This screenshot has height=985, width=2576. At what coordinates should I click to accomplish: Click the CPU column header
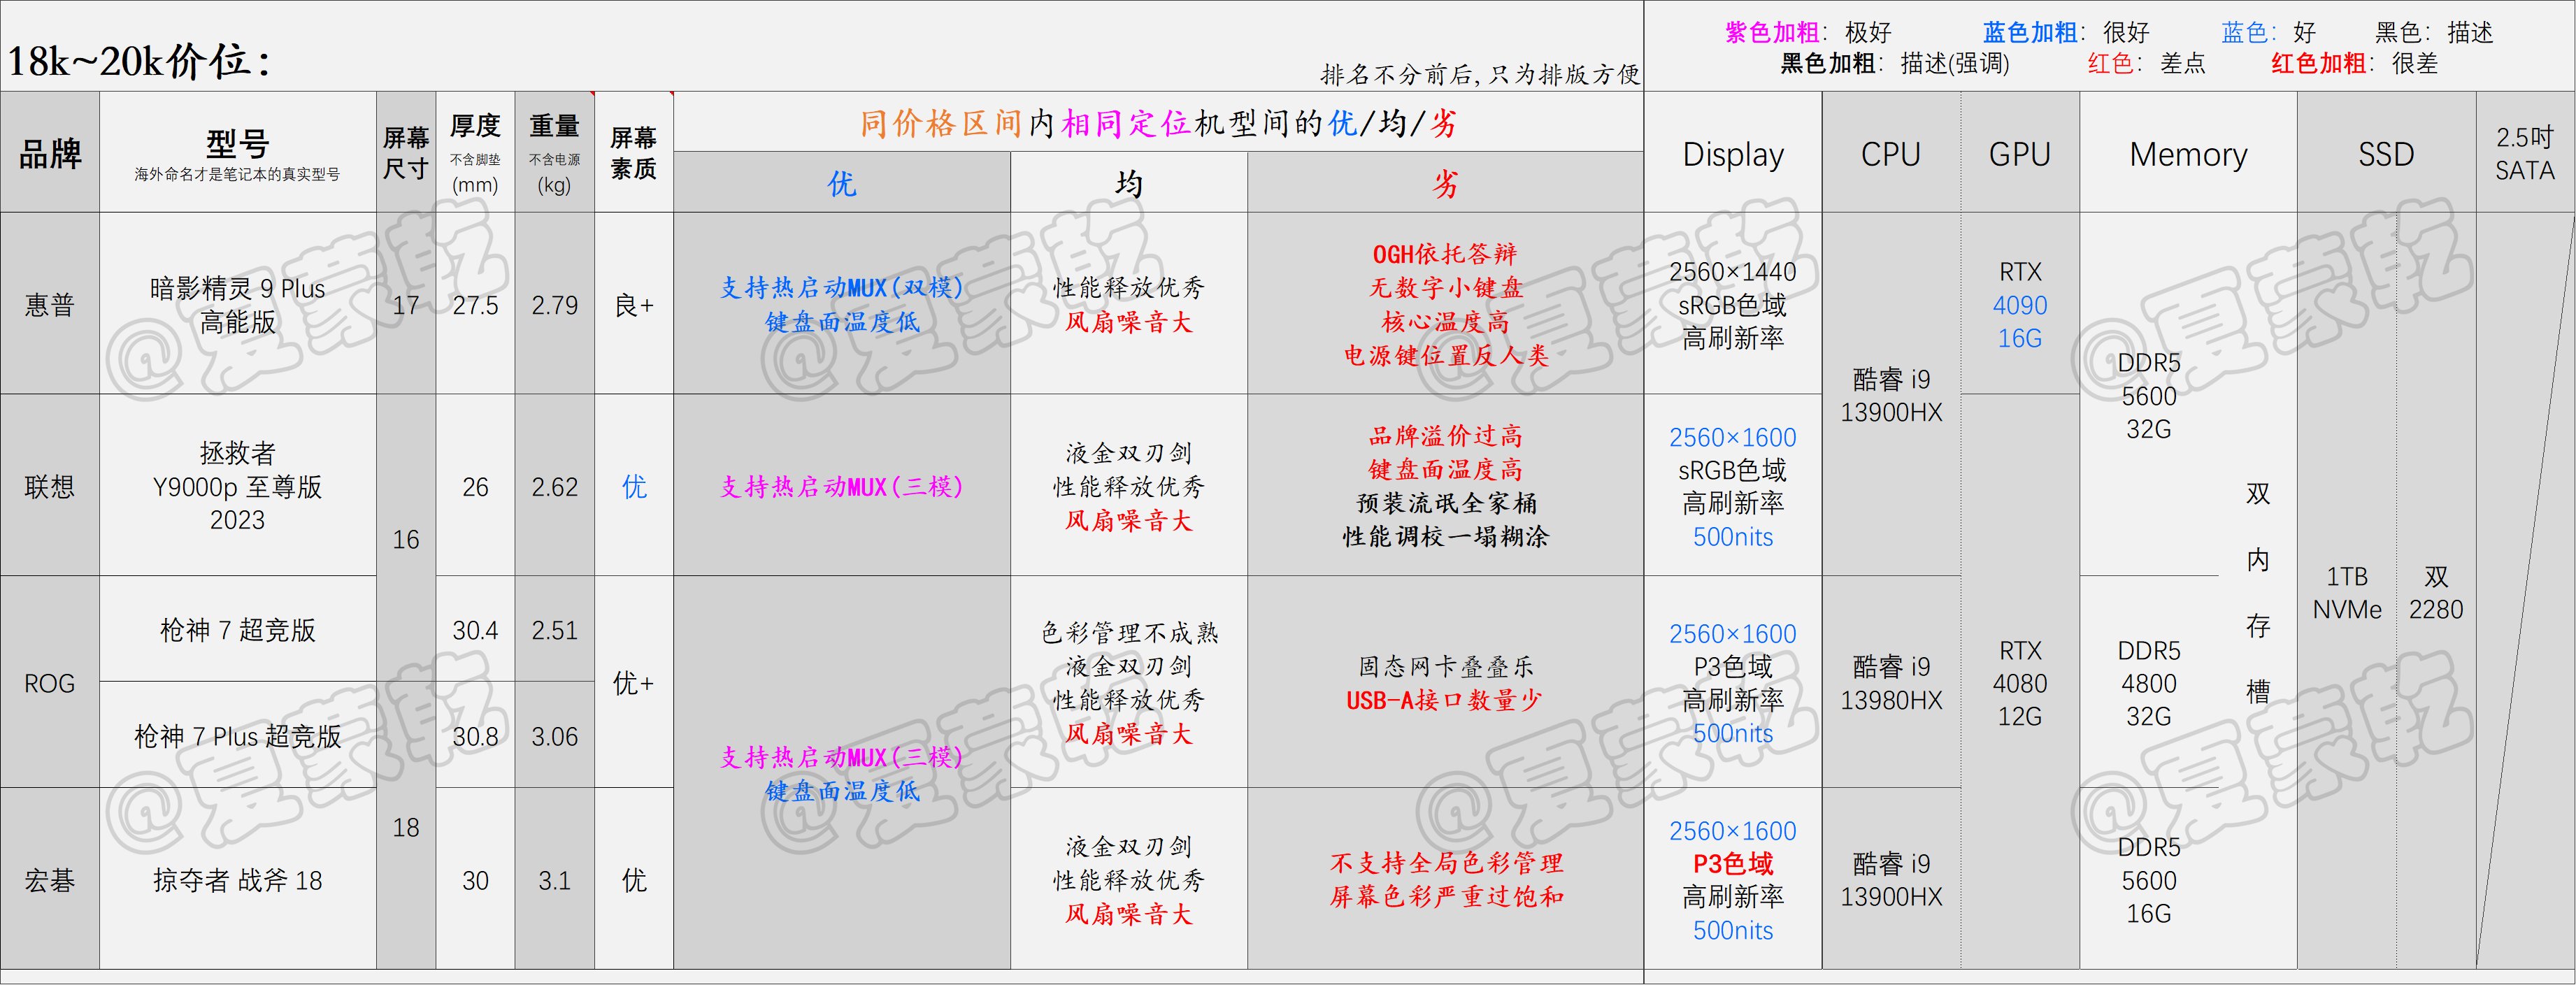(1891, 153)
